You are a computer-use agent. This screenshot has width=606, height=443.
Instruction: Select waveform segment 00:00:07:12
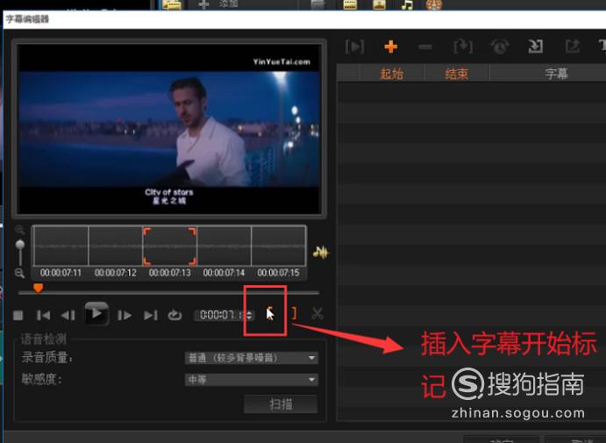coord(116,246)
